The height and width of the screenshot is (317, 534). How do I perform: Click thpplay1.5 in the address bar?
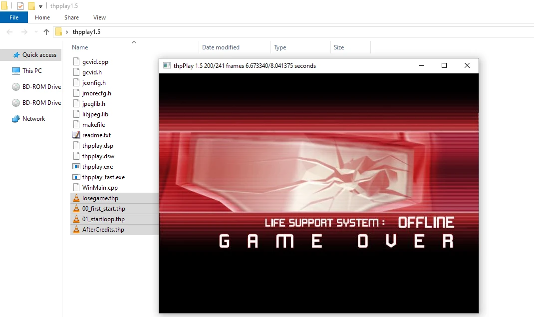click(x=86, y=31)
